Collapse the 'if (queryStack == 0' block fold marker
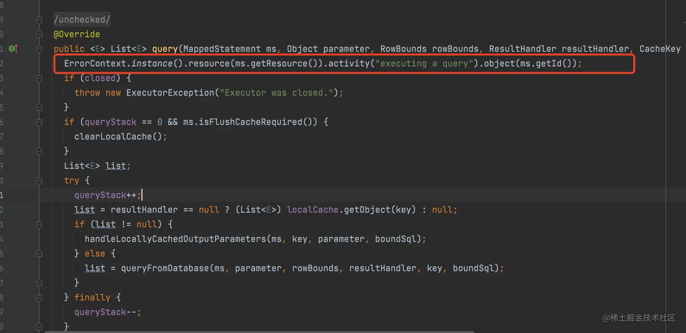This screenshot has height=333, width=686. [x=39, y=122]
